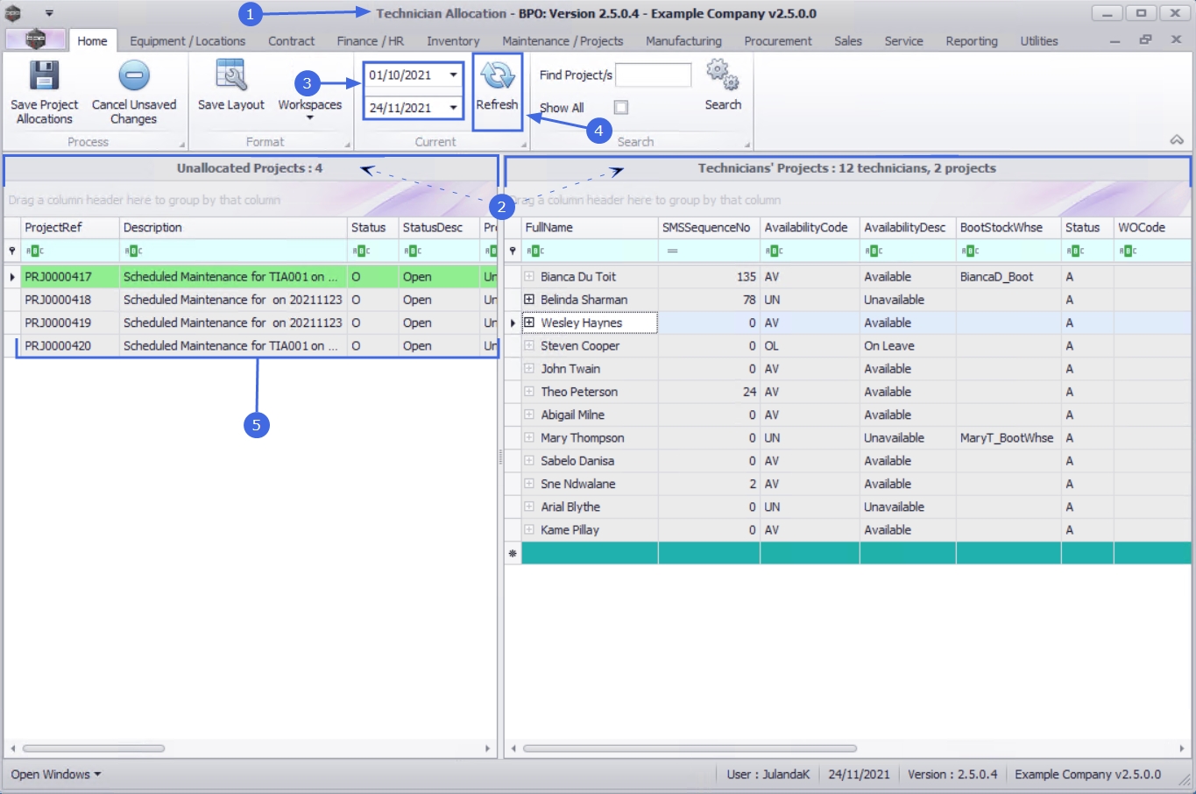
Task: Open the Reporting tab
Action: click(x=972, y=41)
